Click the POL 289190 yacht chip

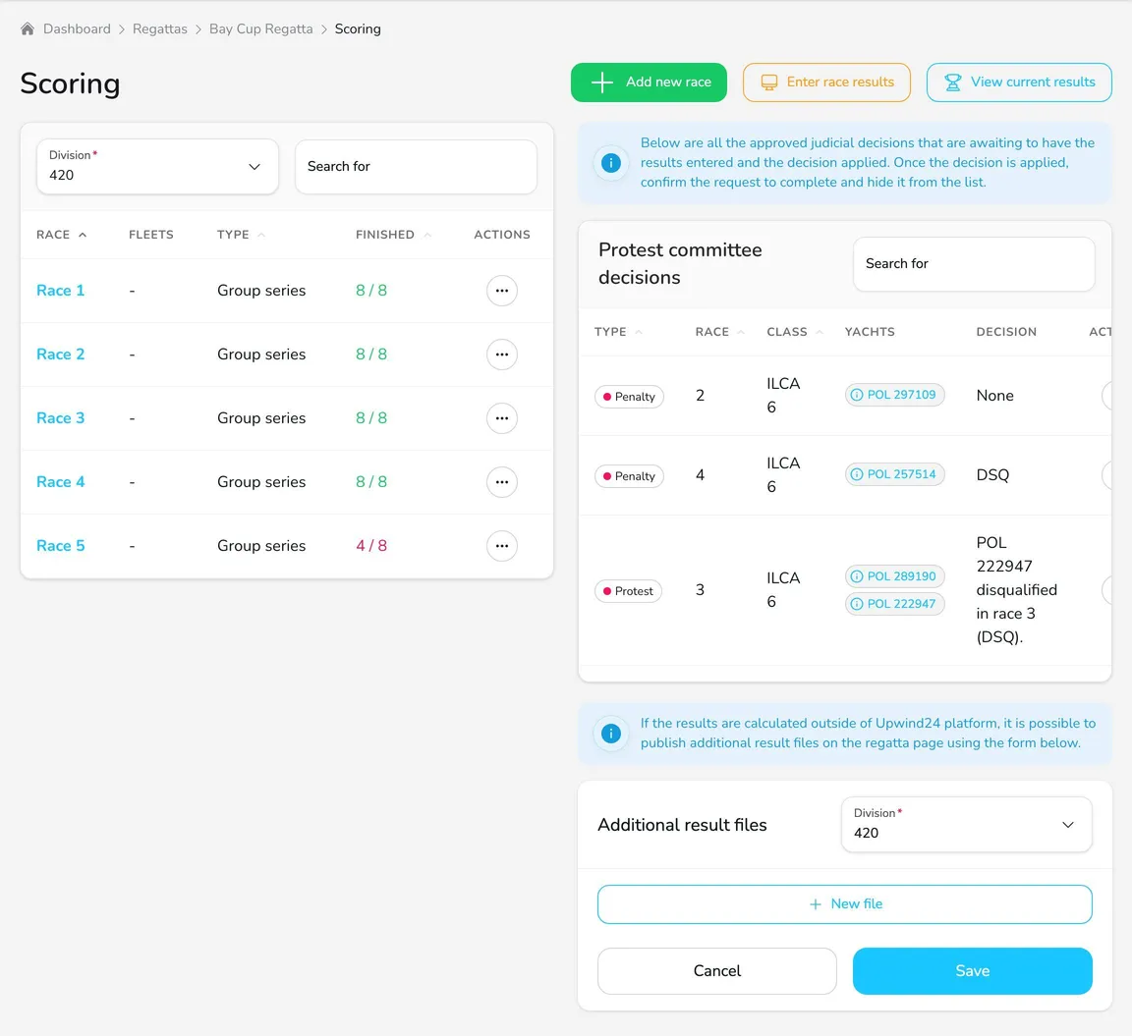tap(894, 576)
